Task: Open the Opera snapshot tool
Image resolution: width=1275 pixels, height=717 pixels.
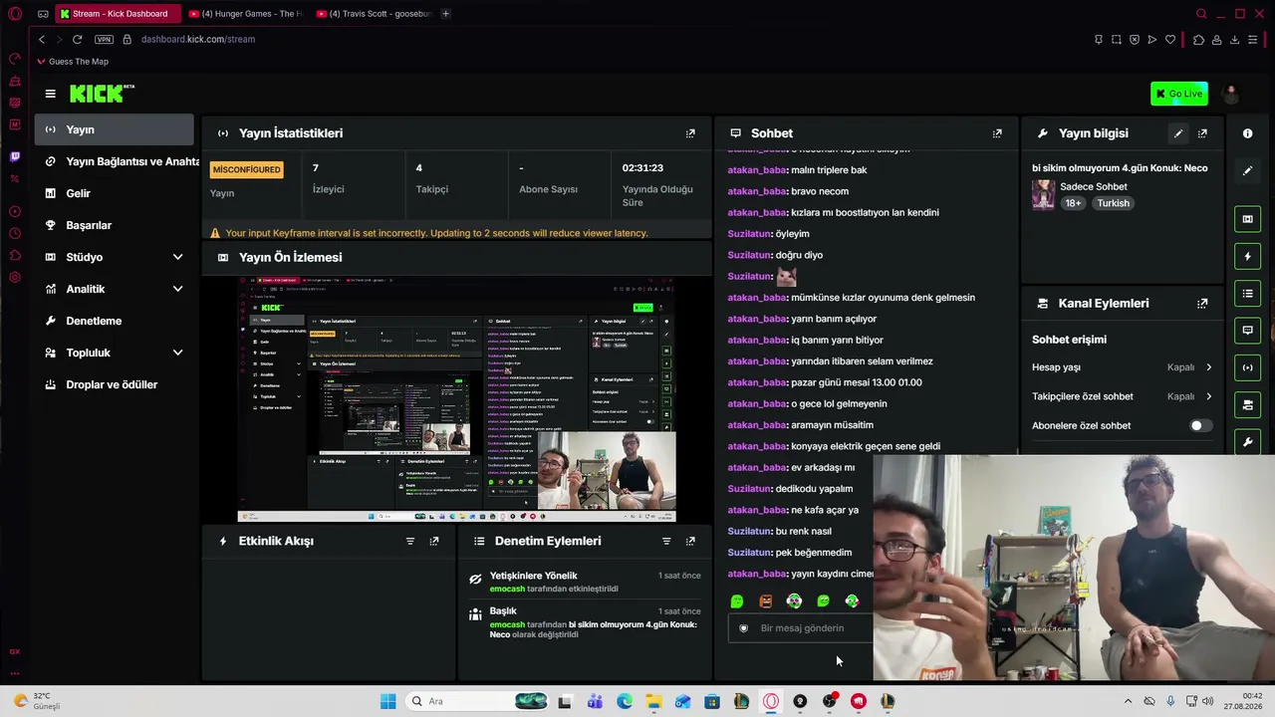Action: (x=1117, y=40)
